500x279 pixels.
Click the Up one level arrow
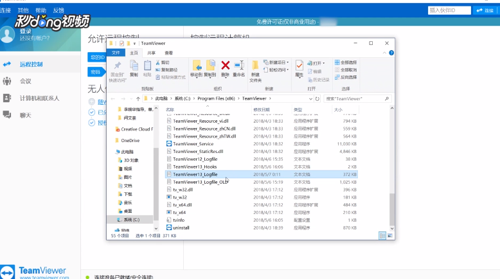138,99
